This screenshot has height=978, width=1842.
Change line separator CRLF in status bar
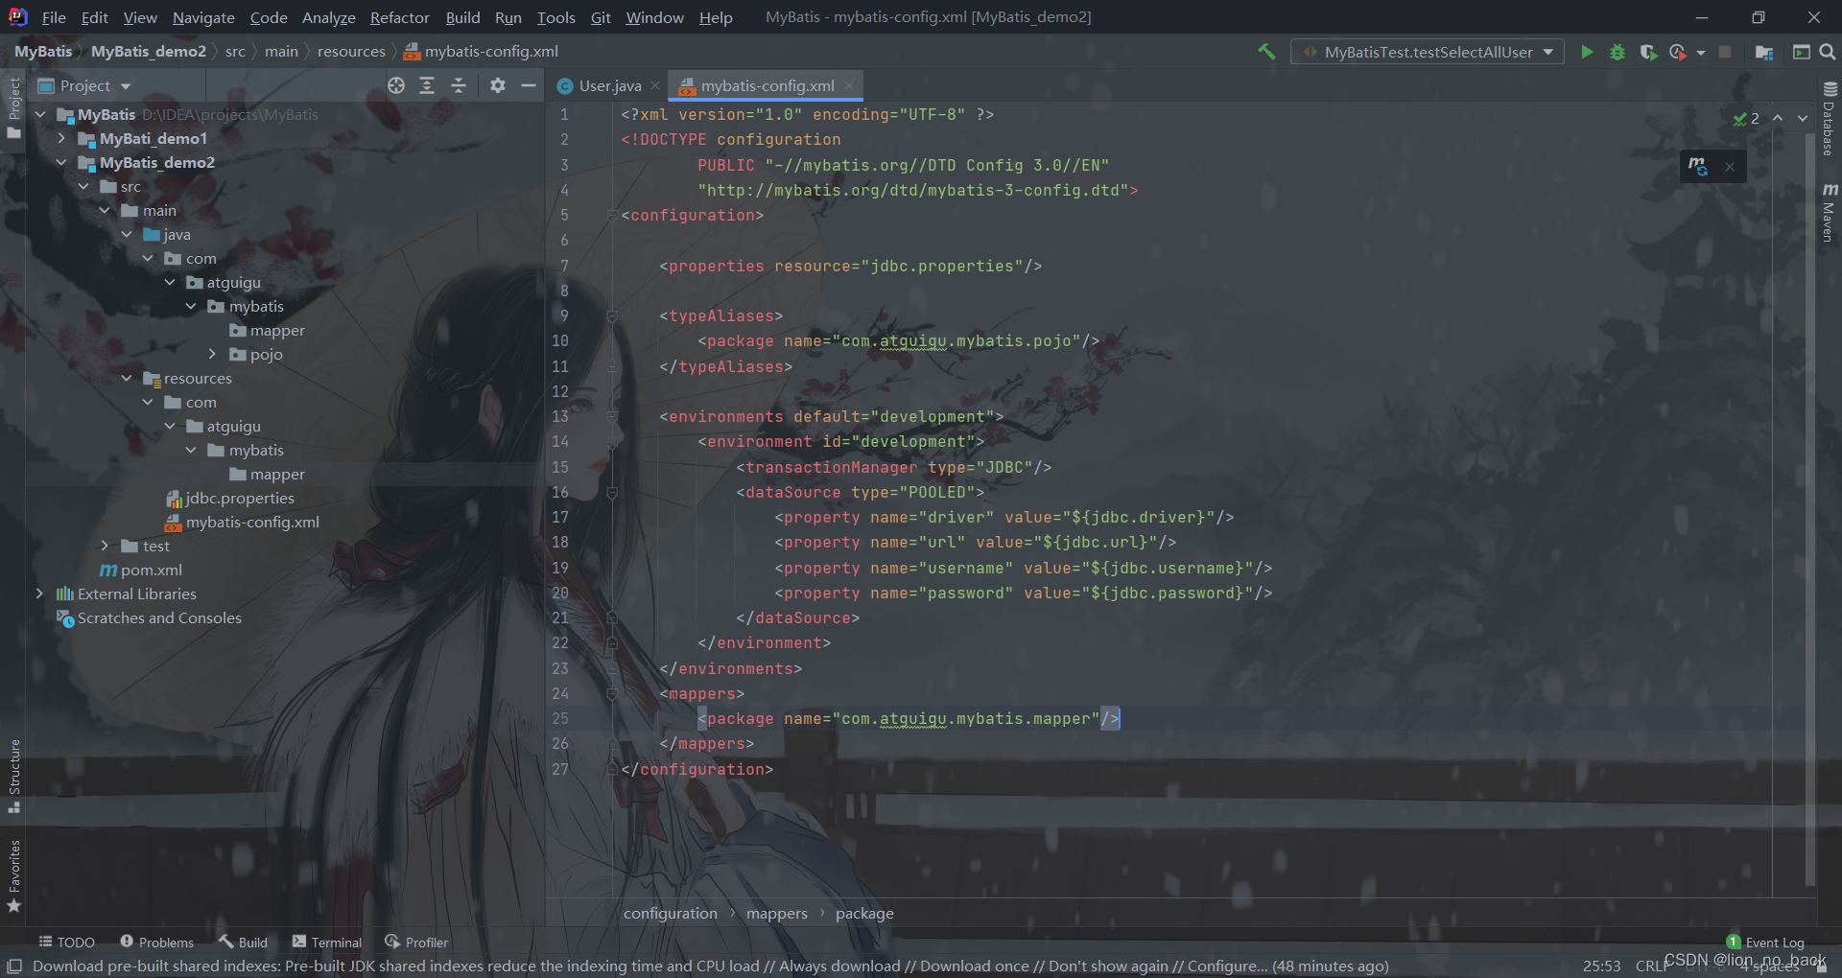click(1653, 966)
